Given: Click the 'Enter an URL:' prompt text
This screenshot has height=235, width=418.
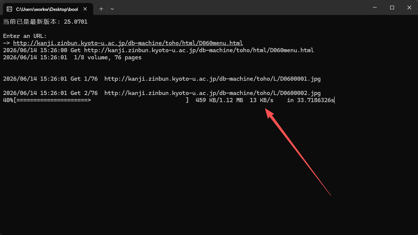Looking at the screenshot, I should tap(25, 36).
